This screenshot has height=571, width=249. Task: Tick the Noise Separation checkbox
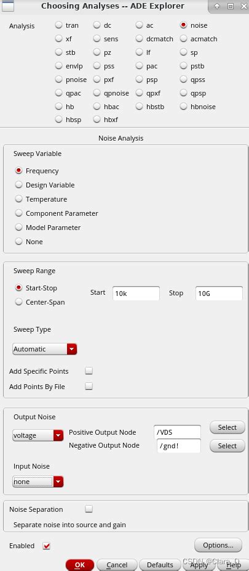pyautogui.click(x=89, y=509)
